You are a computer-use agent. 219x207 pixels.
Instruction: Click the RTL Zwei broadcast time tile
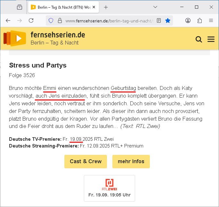(x=109, y=188)
